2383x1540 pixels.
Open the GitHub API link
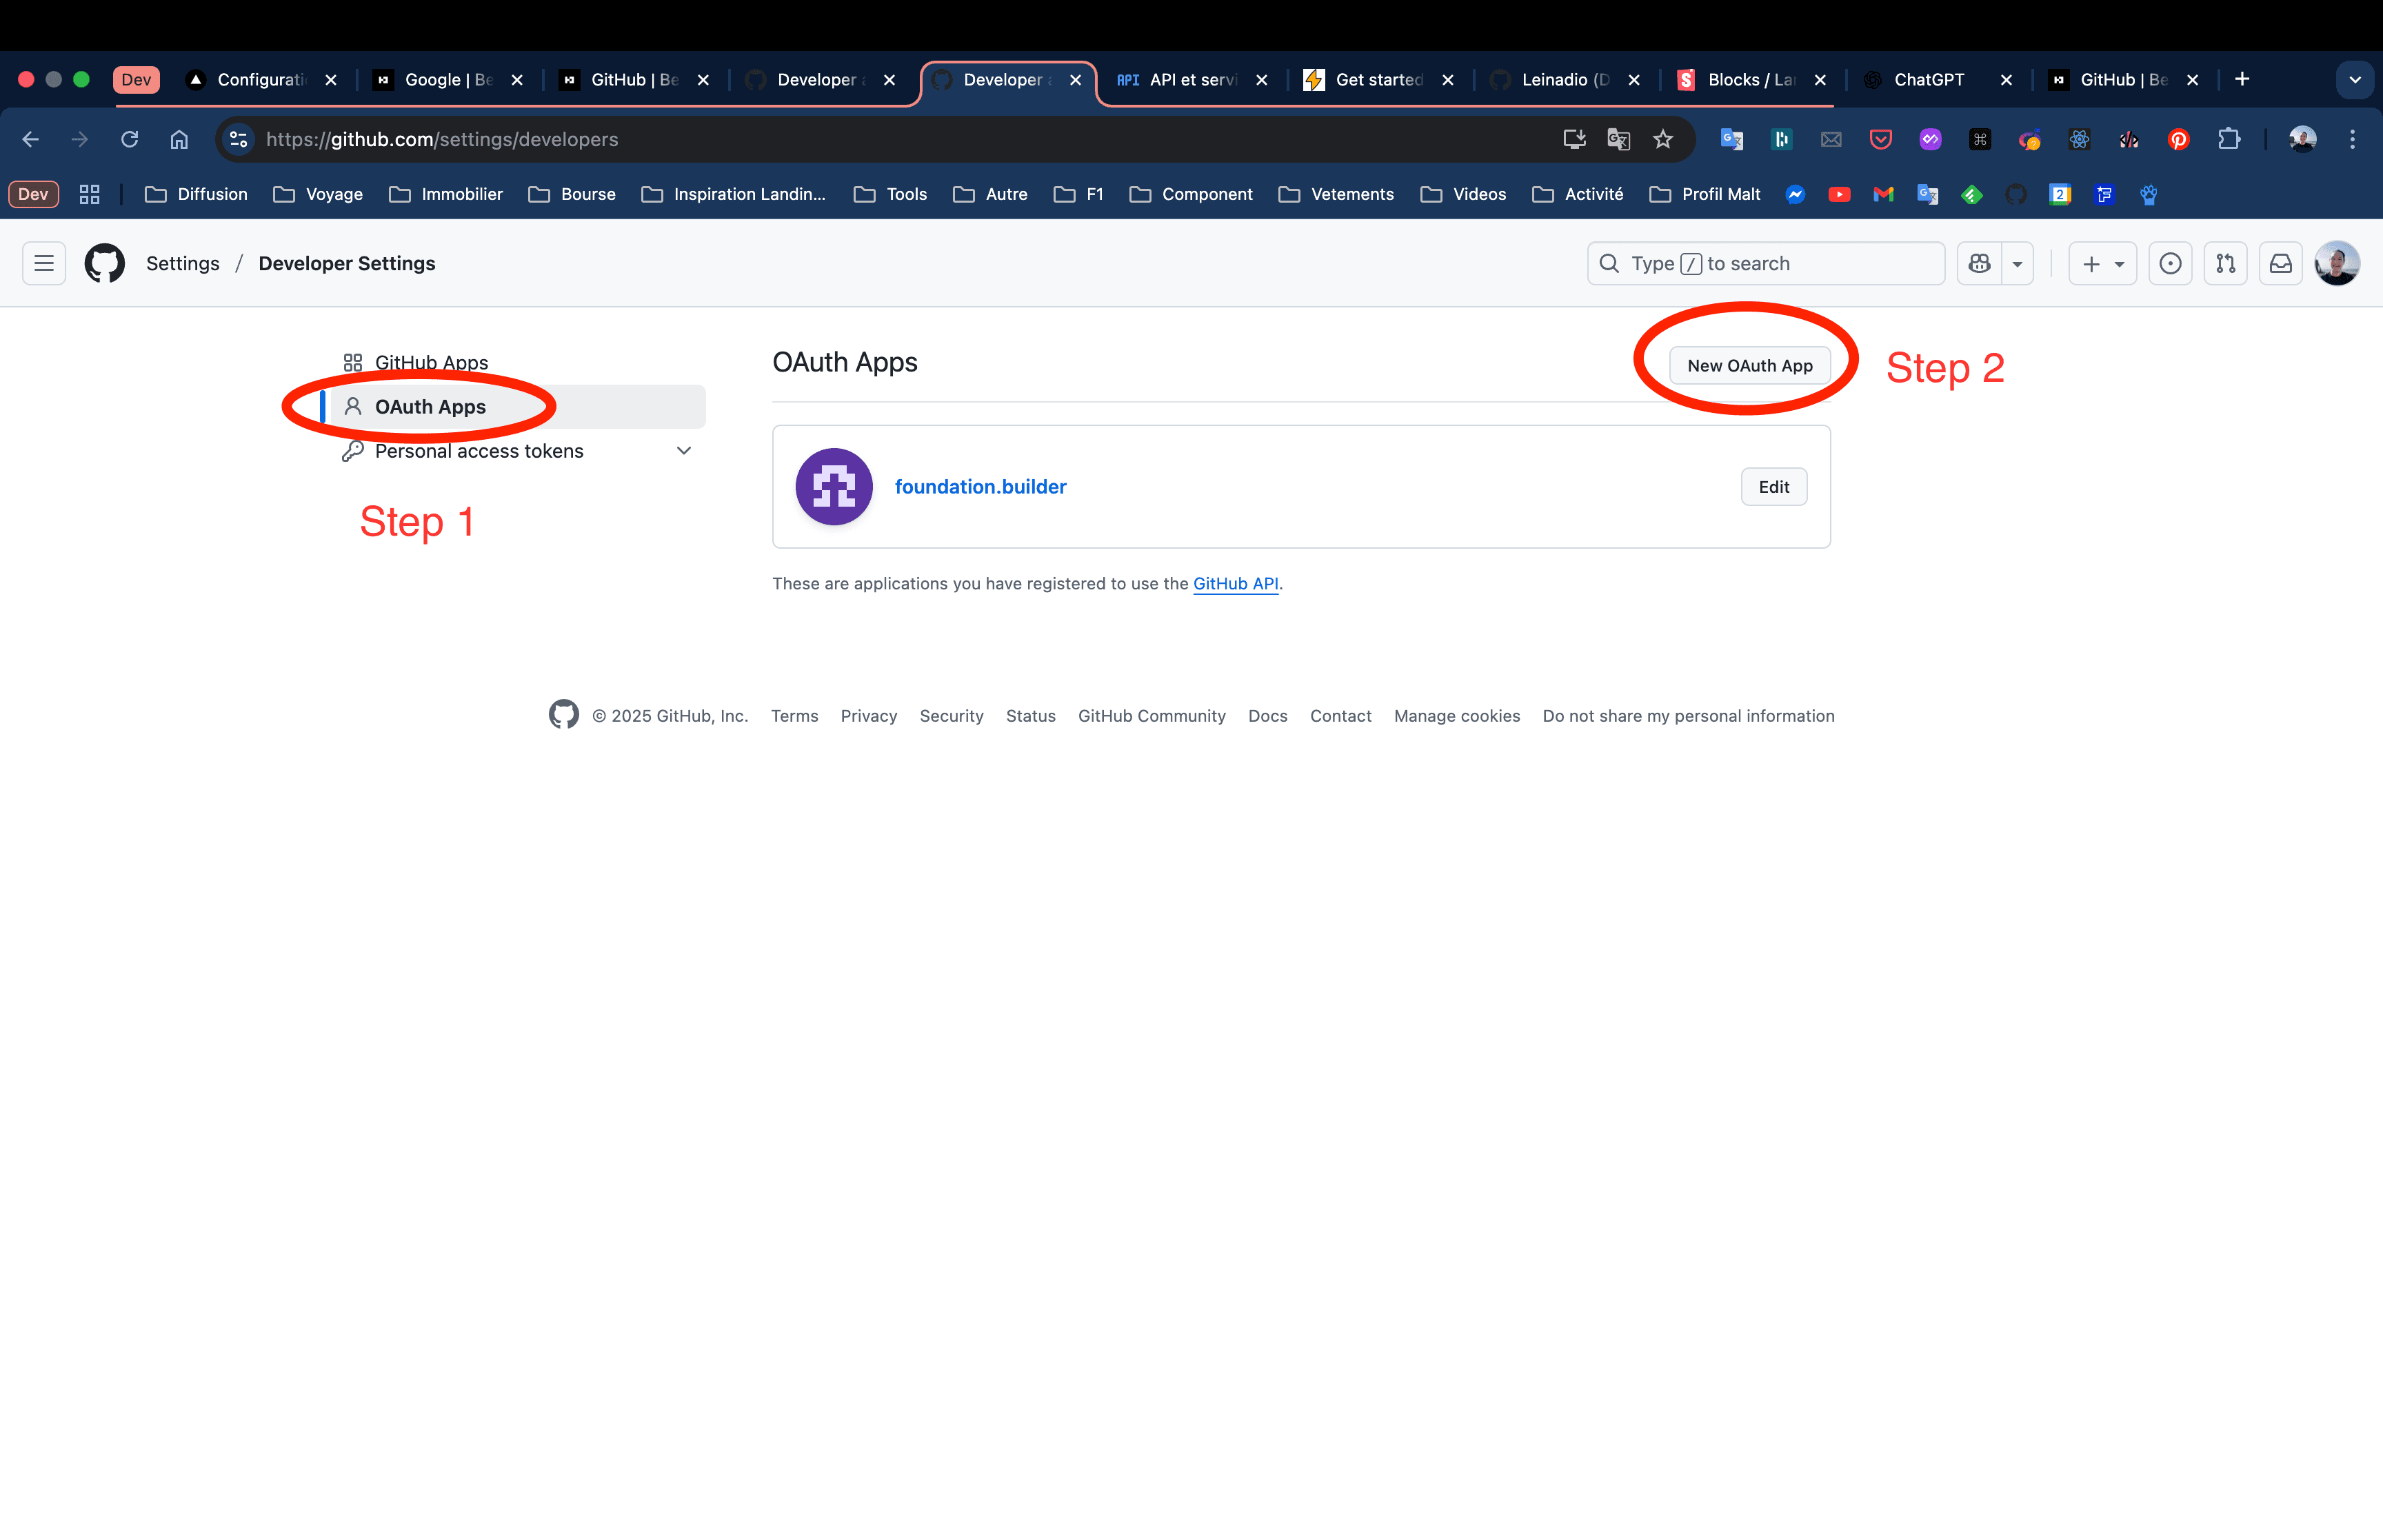click(1235, 583)
